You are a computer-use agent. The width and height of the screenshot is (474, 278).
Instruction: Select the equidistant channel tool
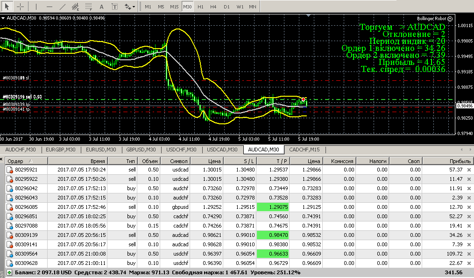75,7
